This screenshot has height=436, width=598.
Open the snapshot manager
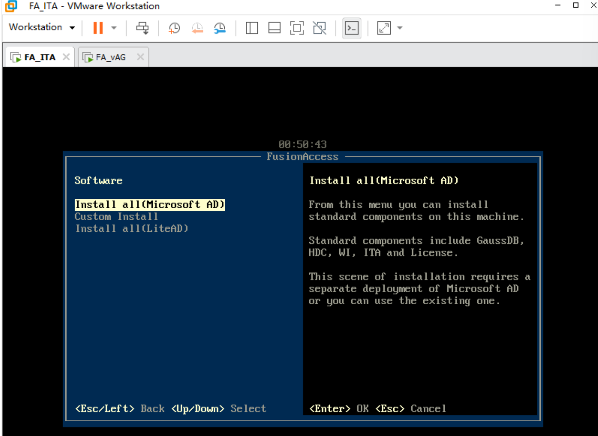219,28
